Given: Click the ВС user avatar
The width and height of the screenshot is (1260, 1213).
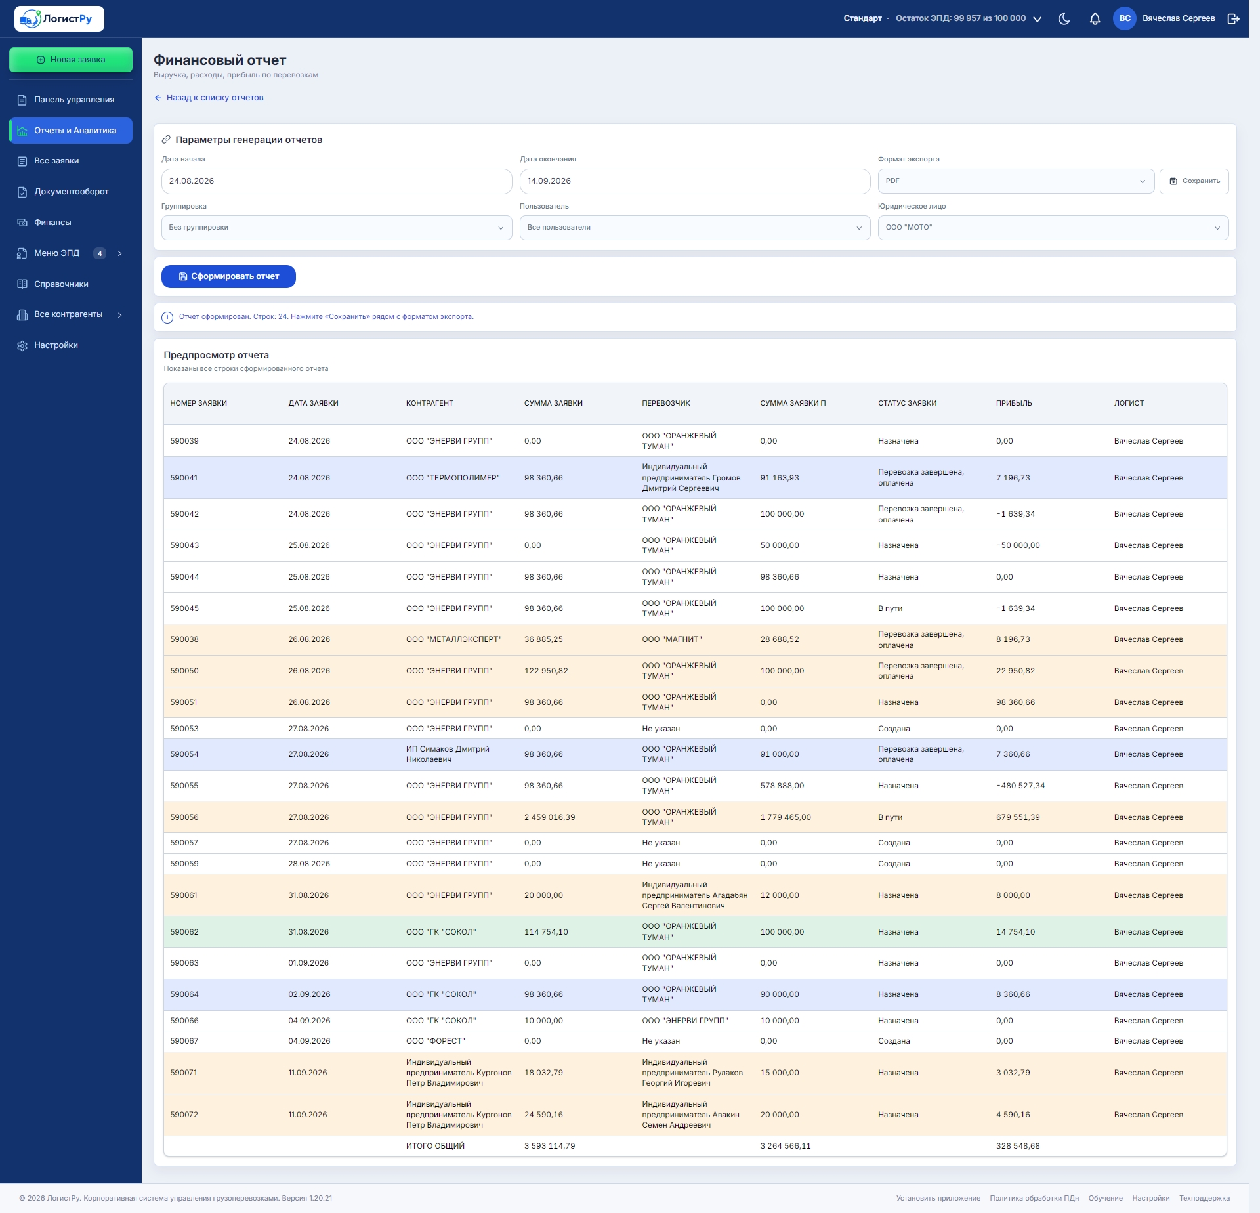Looking at the screenshot, I should tap(1125, 18).
